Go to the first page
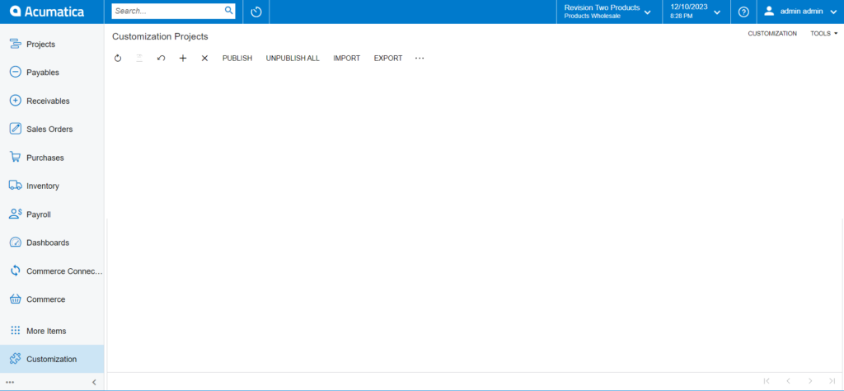Screen dimensions: 844x391 click(x=767, y=381)
